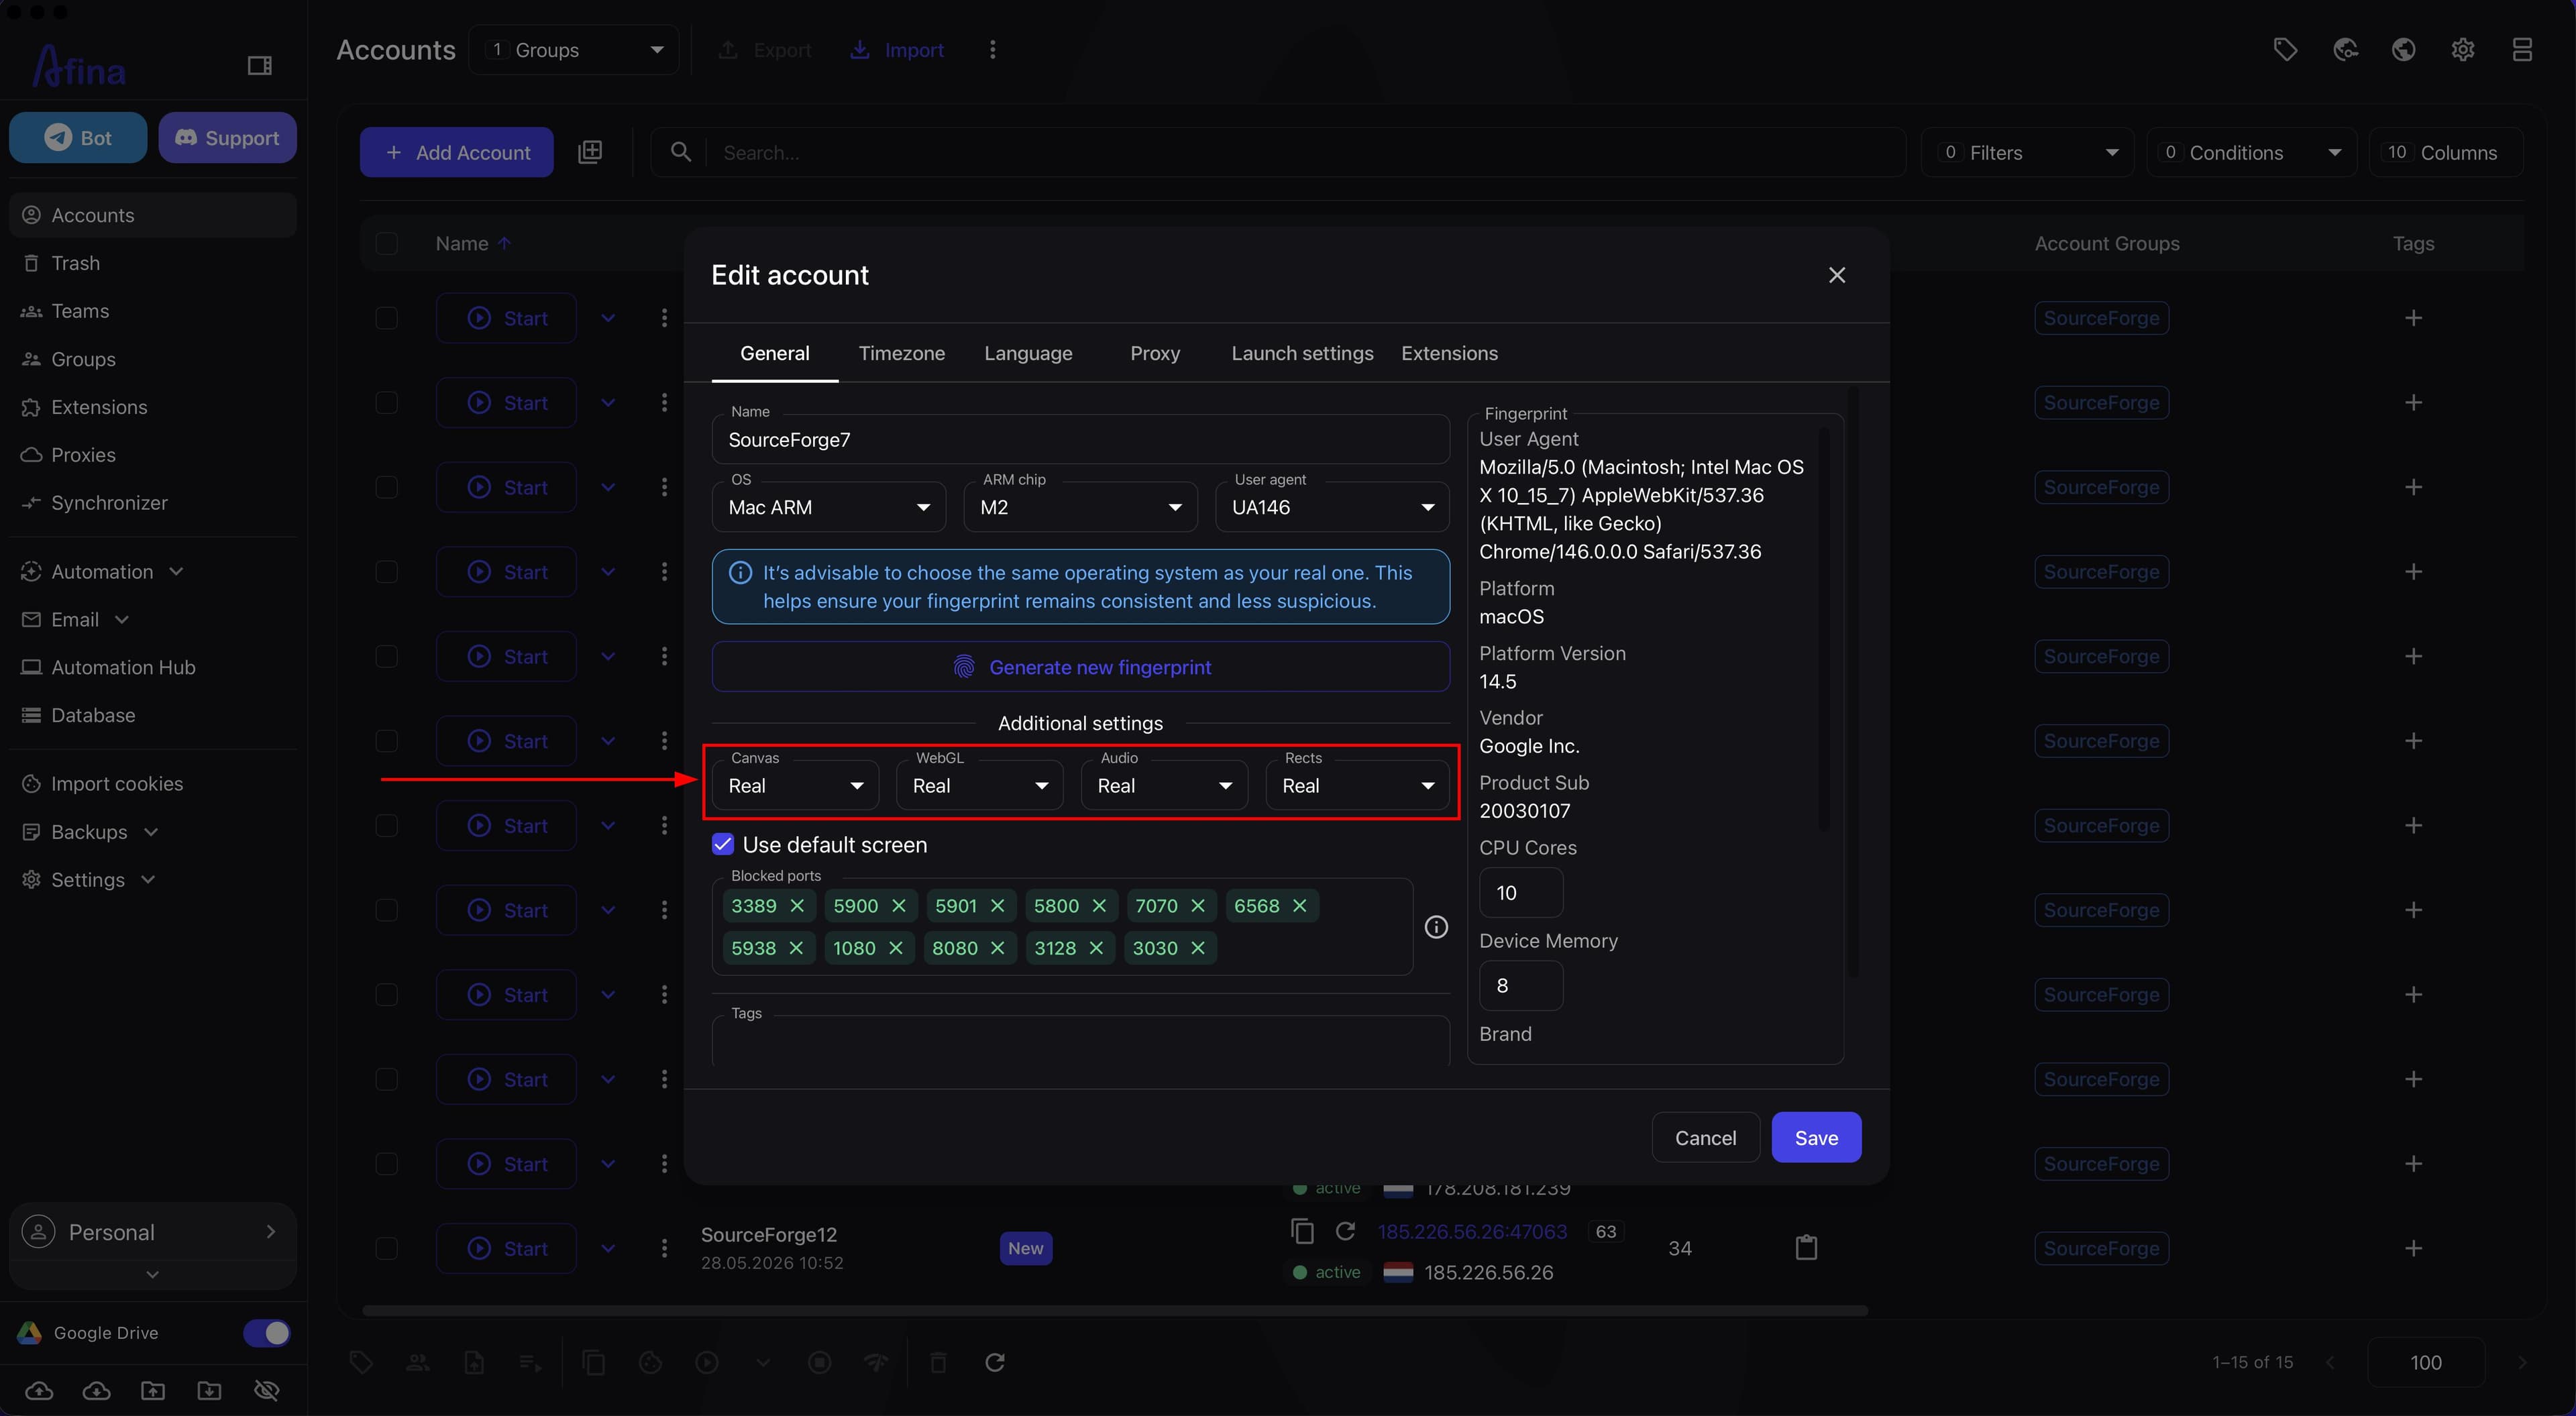2576x1416 pixels.
Task: Click the account Name input field
Action: click(x=1081, y=440)
